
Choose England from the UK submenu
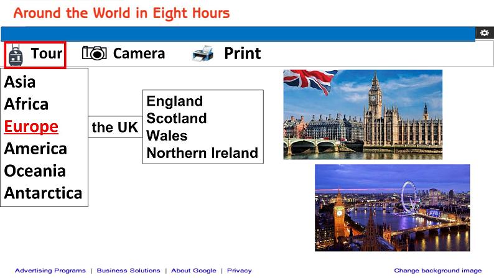(x=175, y=101)
